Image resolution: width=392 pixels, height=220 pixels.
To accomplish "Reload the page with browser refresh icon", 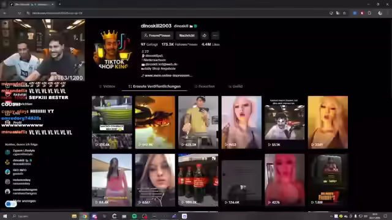I will pos(19,13).
